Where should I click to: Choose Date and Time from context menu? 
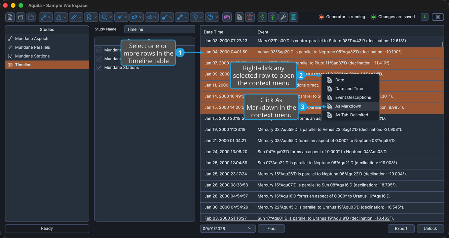pos(350,89)
